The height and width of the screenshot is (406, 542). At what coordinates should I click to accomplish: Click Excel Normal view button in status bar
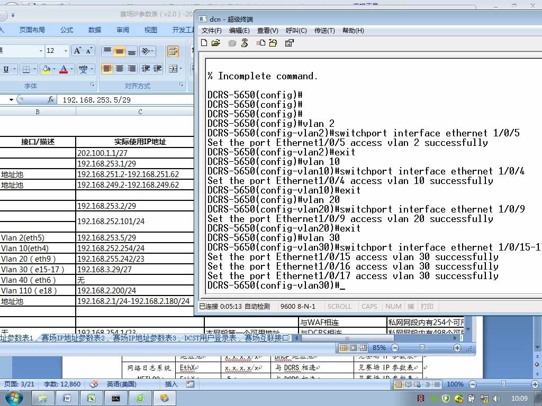click(x=344, y=348)
